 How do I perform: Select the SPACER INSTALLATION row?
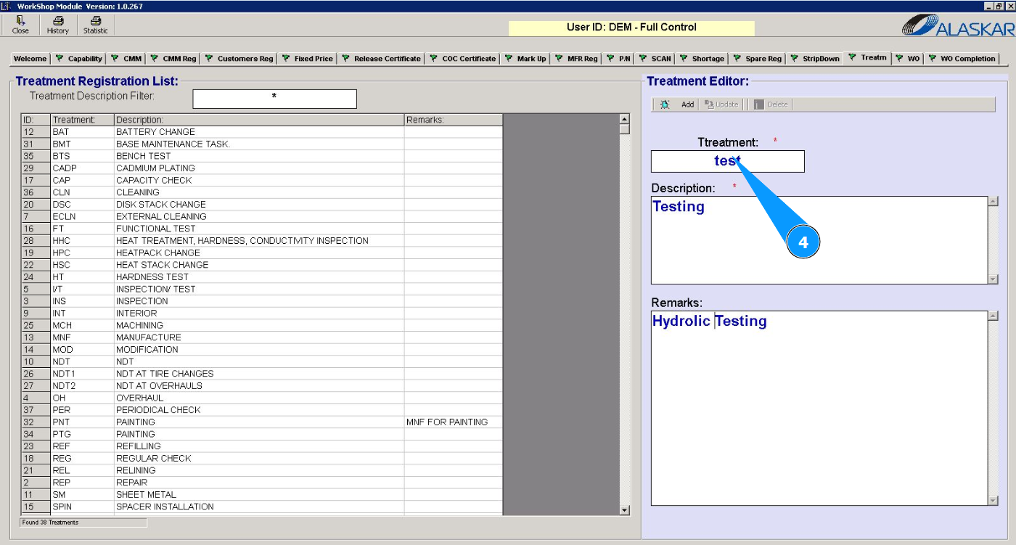pyautogui.click(x=262, y=507)
